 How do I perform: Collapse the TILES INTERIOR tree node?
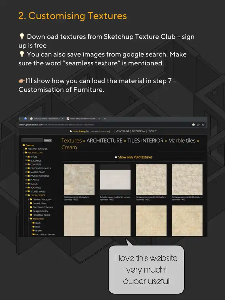pos(26,195)
